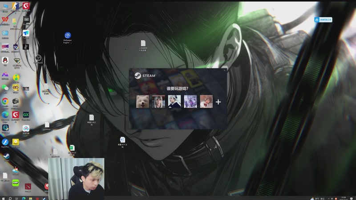Launch OBS Studio from the desktop
Screen dimensions: 356x200
point(38,58)
